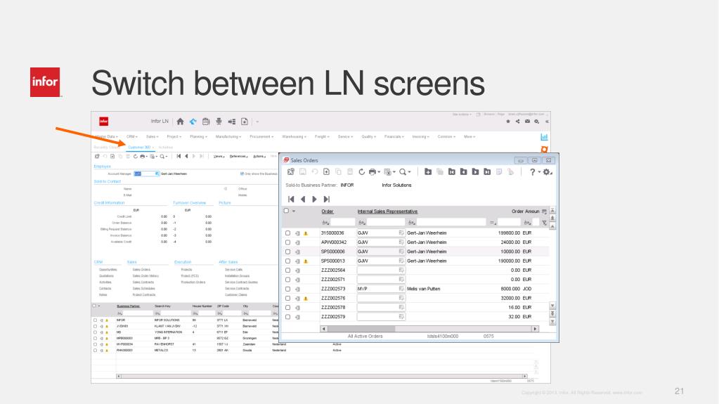Open the Procurement menu

[261, 136]
